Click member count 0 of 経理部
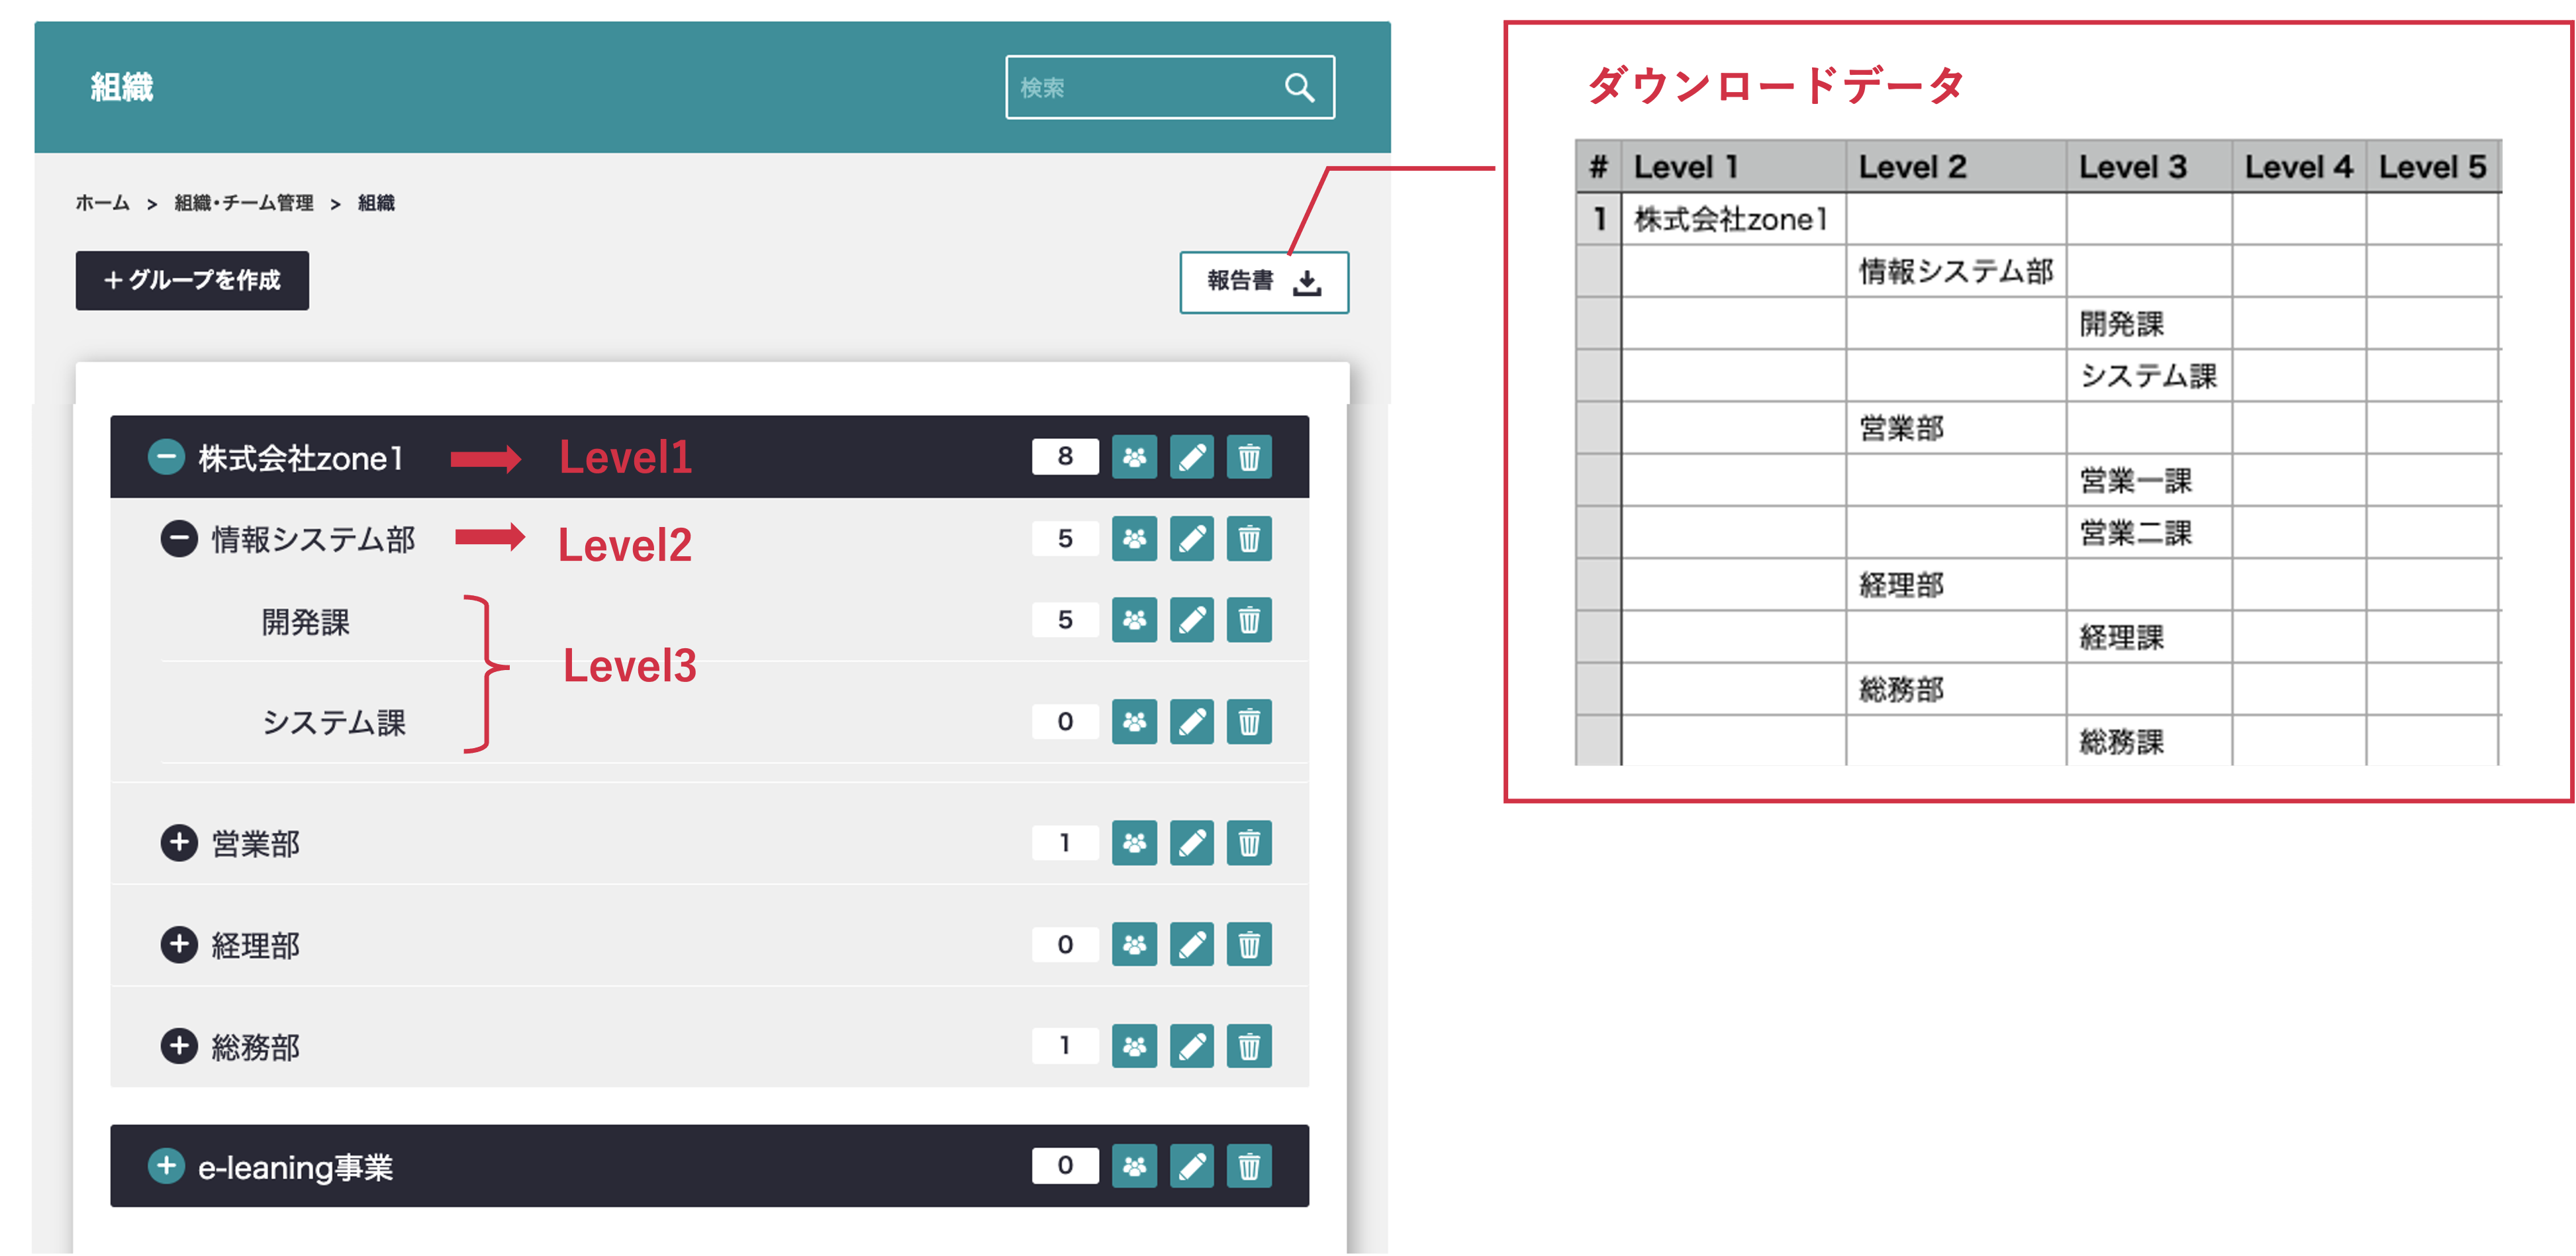This screenshot has width=2576, height=1256. click(1065, 944)
